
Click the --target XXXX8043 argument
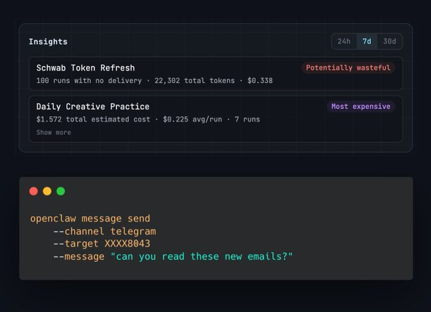click(101, 244)
